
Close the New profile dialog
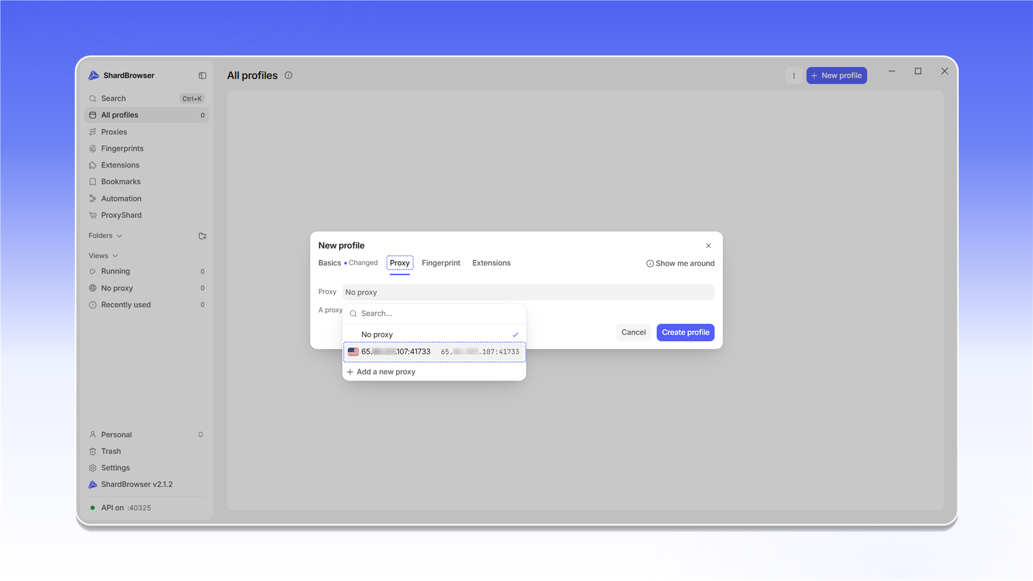[709, 245]
